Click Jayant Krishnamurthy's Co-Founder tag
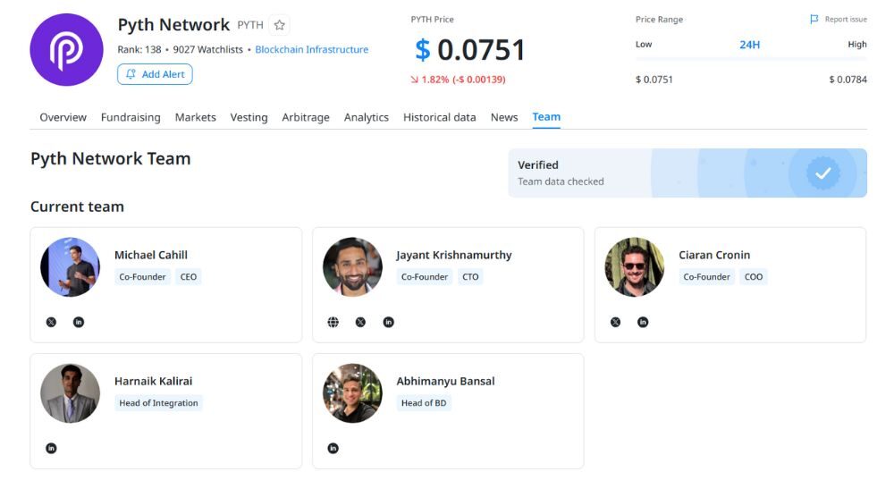Image resolution: width=894 pixels, height=489 pixels. 424,277
